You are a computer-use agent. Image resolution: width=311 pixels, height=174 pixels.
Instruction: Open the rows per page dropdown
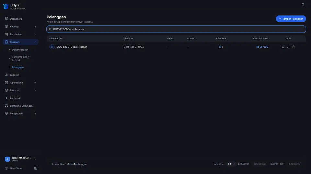tap(231, 164)
